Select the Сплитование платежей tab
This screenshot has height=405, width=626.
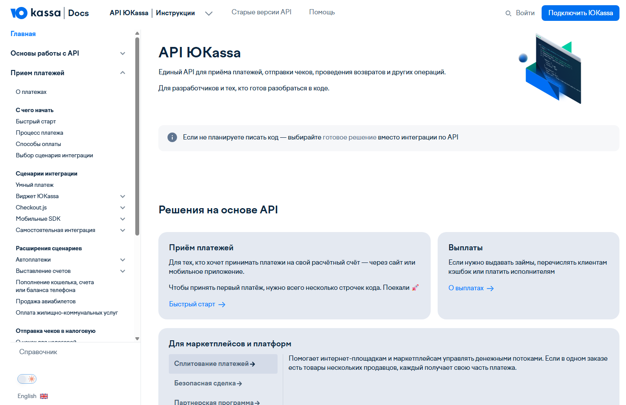(x=223, y=364)
